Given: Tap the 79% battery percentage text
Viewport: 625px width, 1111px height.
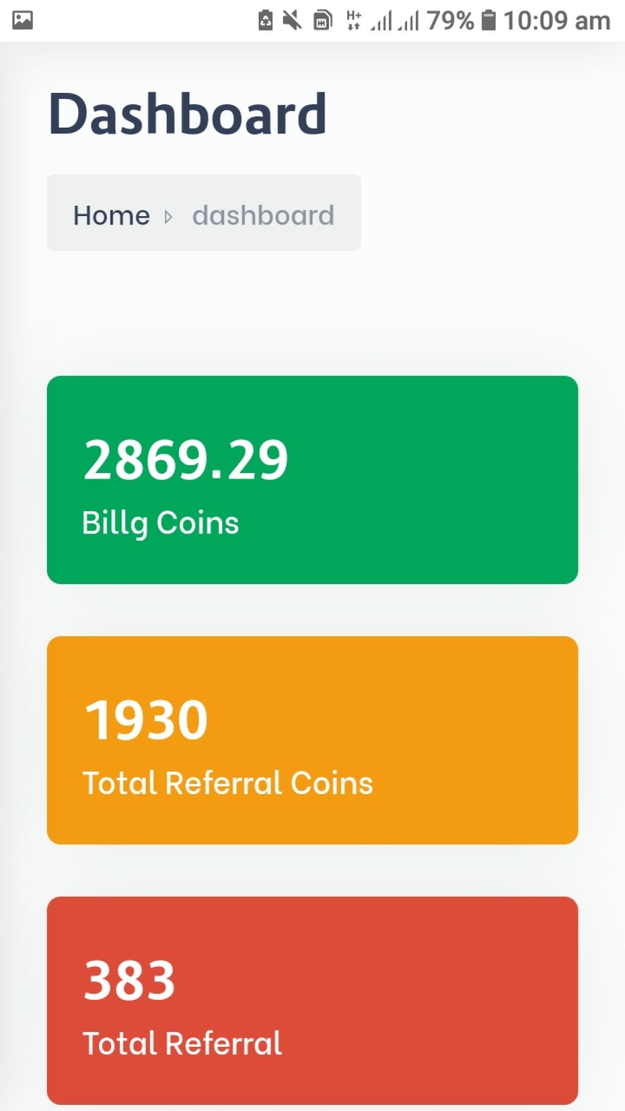Looking at the screenshot, I should 450,21.
